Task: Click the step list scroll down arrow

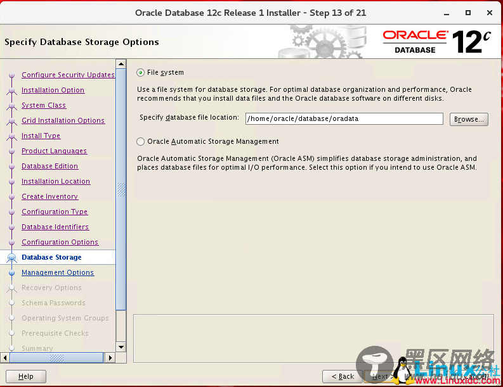Action: pyautogui.click(x=121, y=347)
